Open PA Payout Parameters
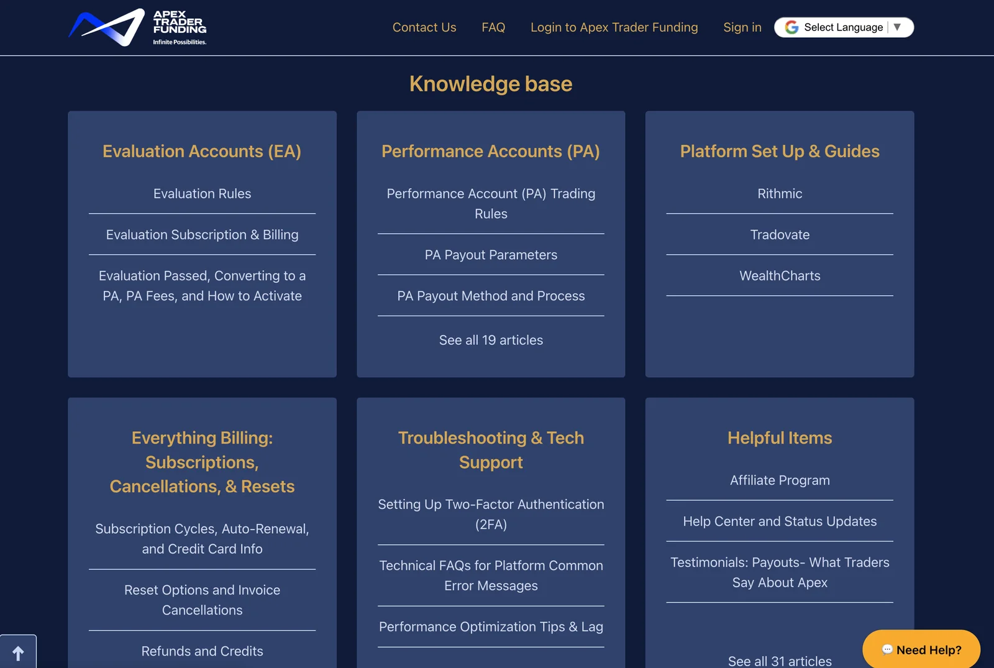Viewport: 994px width, 668px height. click(x=491, y=255)
